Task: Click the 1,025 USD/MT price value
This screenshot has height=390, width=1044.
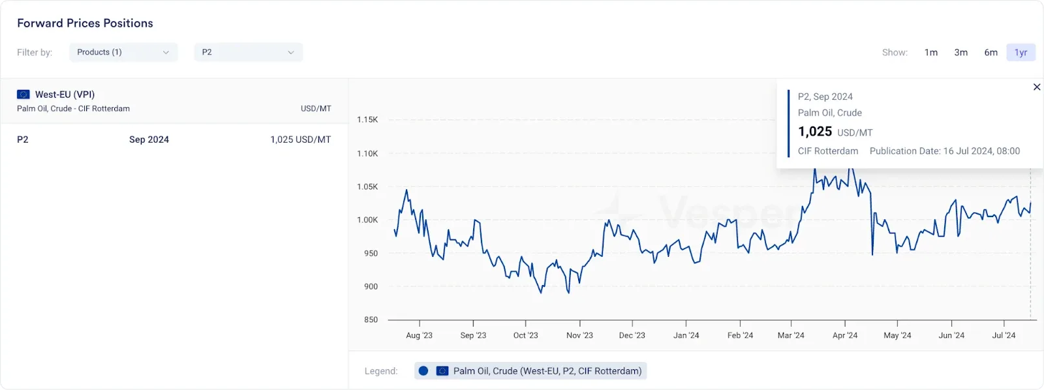Action: tap(300, 140)
